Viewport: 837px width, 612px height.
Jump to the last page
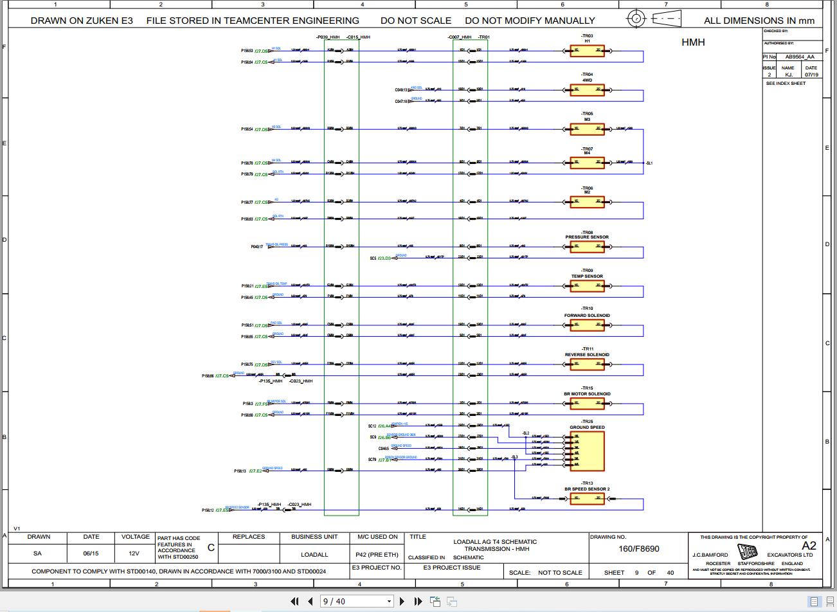[x=418, y=601]
